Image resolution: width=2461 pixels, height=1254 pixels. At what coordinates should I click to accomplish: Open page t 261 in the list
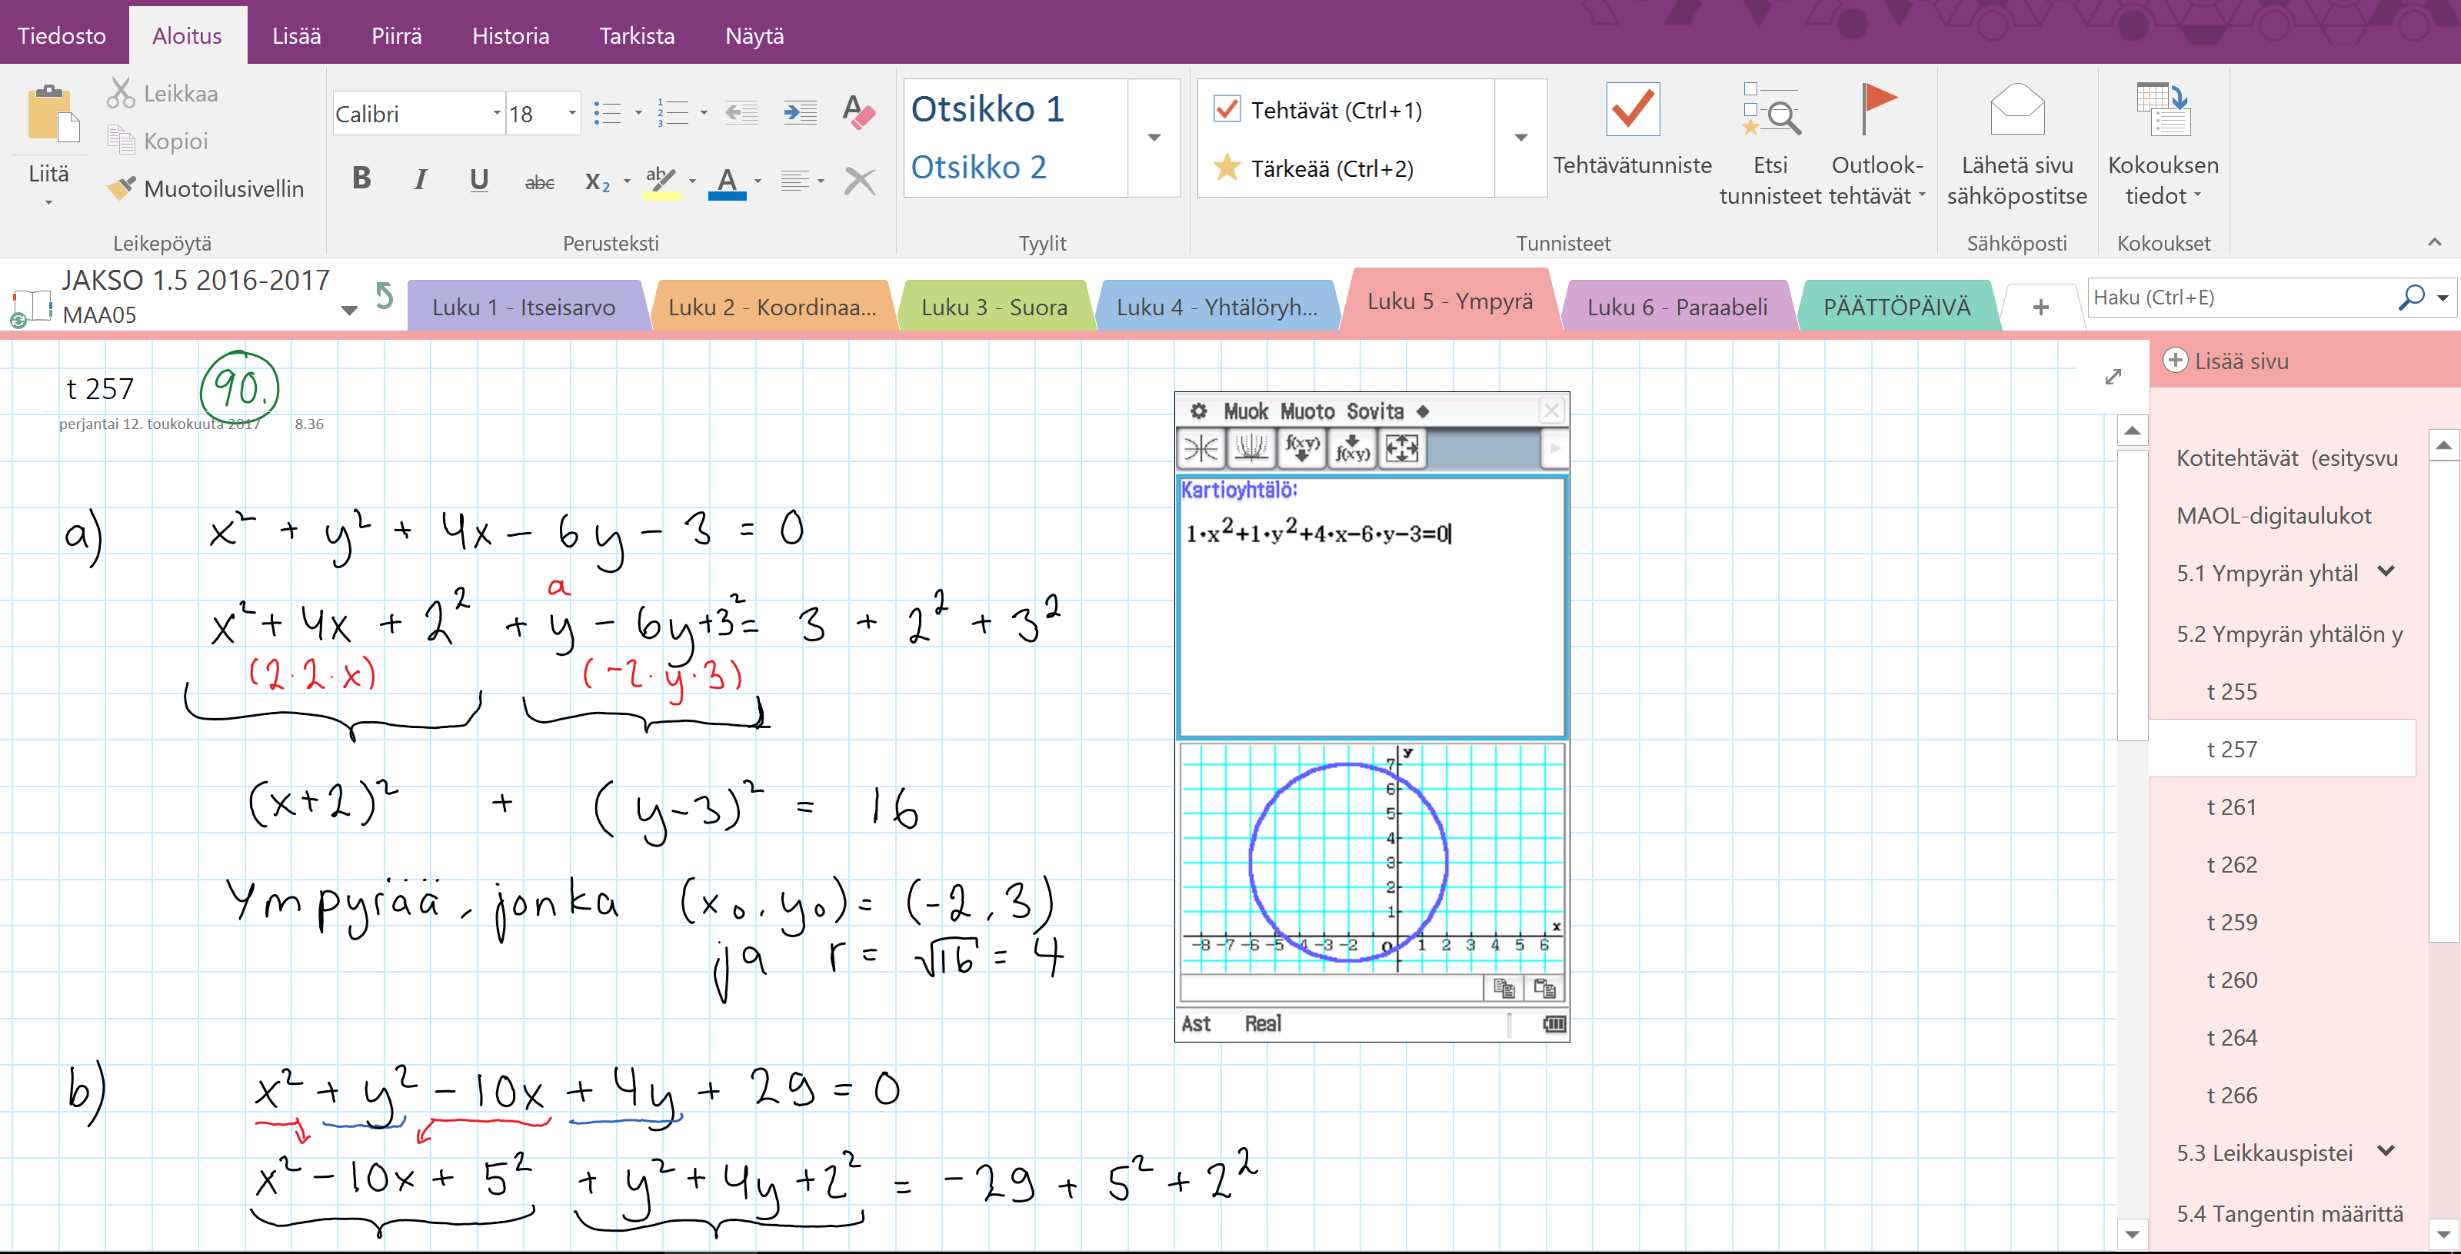[x=2231, y=807]
